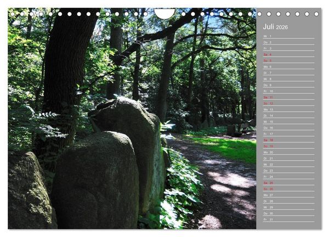
Task: Pick the Fr 10 calendar line
Action: tap(289, 91)
